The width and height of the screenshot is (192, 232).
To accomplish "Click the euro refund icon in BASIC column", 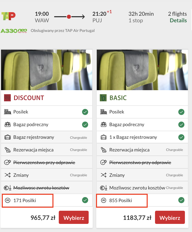I will pos(104,188).
